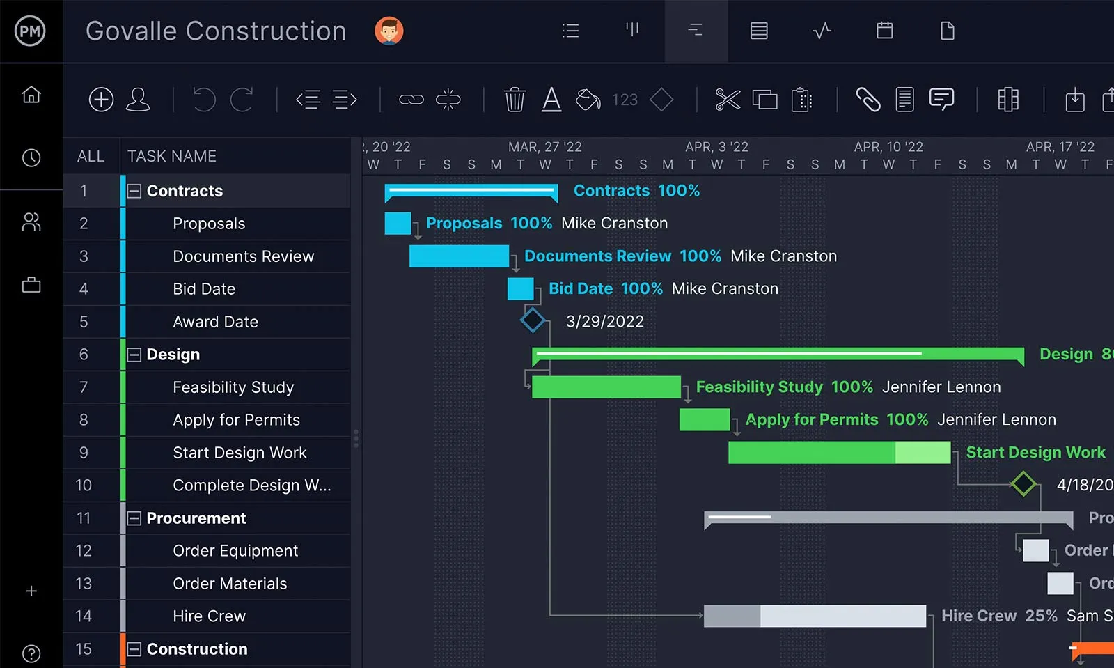Image resolution: width=1114 pixels, height=668 pixels.
Task: Switch to the list view tab
Action: pos(570,31)
